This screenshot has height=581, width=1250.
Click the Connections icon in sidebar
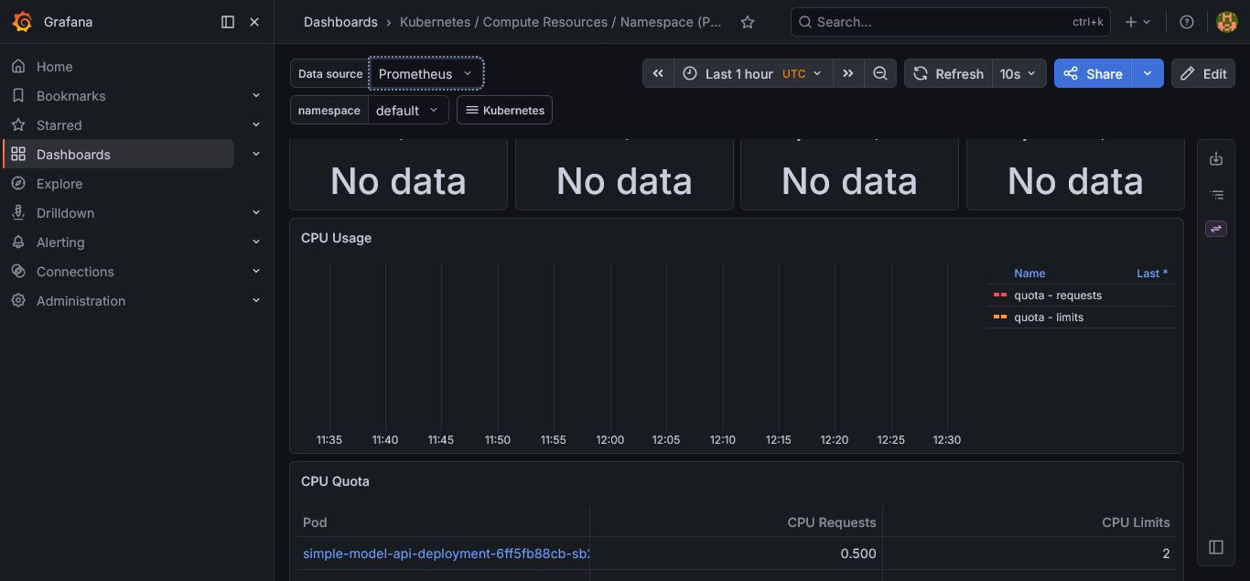(18, 272)
